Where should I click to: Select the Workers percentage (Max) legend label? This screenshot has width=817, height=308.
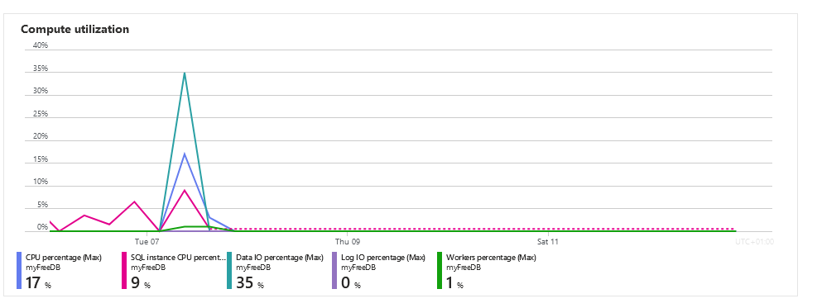[491, 258]
